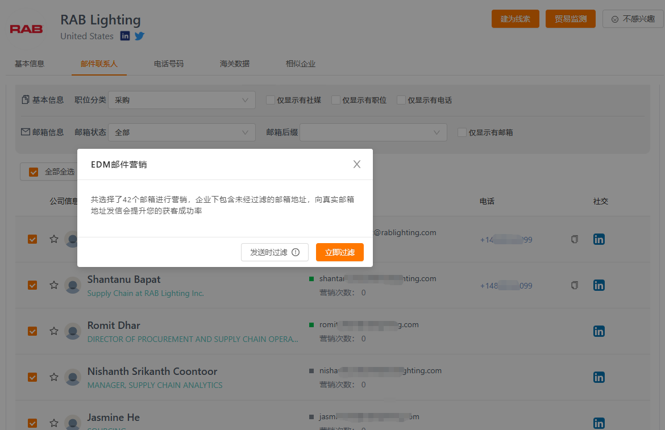The image size is (665, 430).
Task: Open Romit Dhar contact name
Action: 114,325
